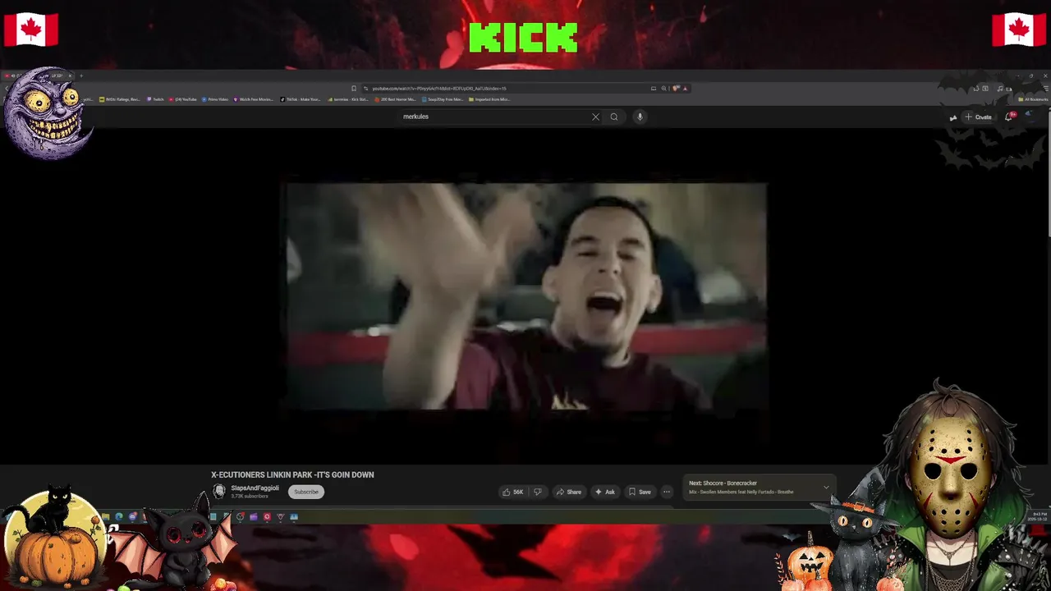This screenshot has width=1051, height=591.
Task: Open the IMDb Ratings bookmark
Action: [120, 99]
